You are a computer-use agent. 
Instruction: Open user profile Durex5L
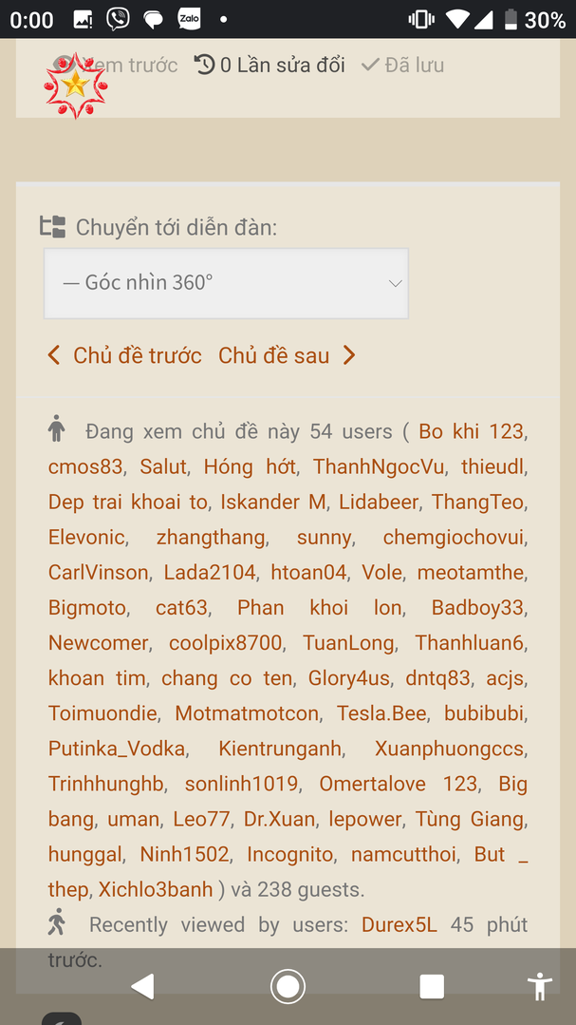tap(399, 925)
